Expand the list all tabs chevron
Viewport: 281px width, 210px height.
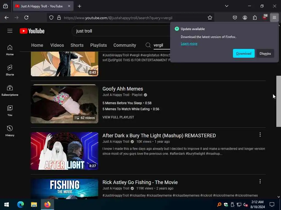(226, 6)
